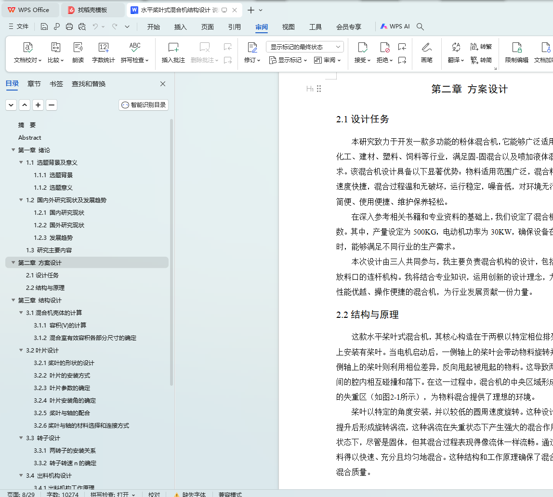Switch to the 章节 navigation tab

point(34,84)
